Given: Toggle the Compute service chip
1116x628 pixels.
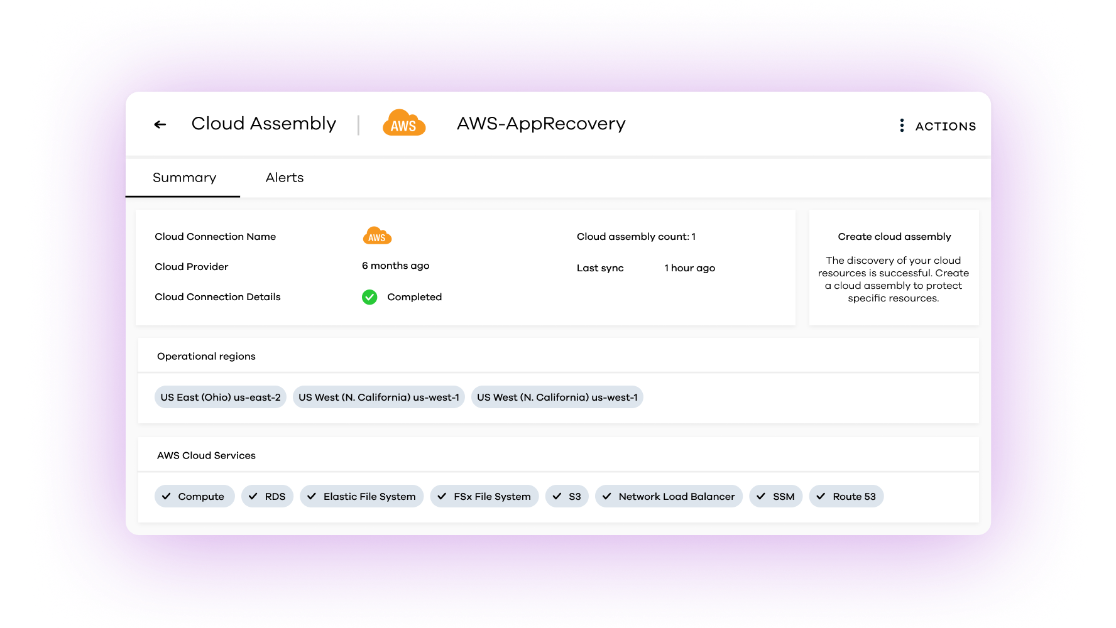Looking at the screenshot, I should (x=194, y=496).
